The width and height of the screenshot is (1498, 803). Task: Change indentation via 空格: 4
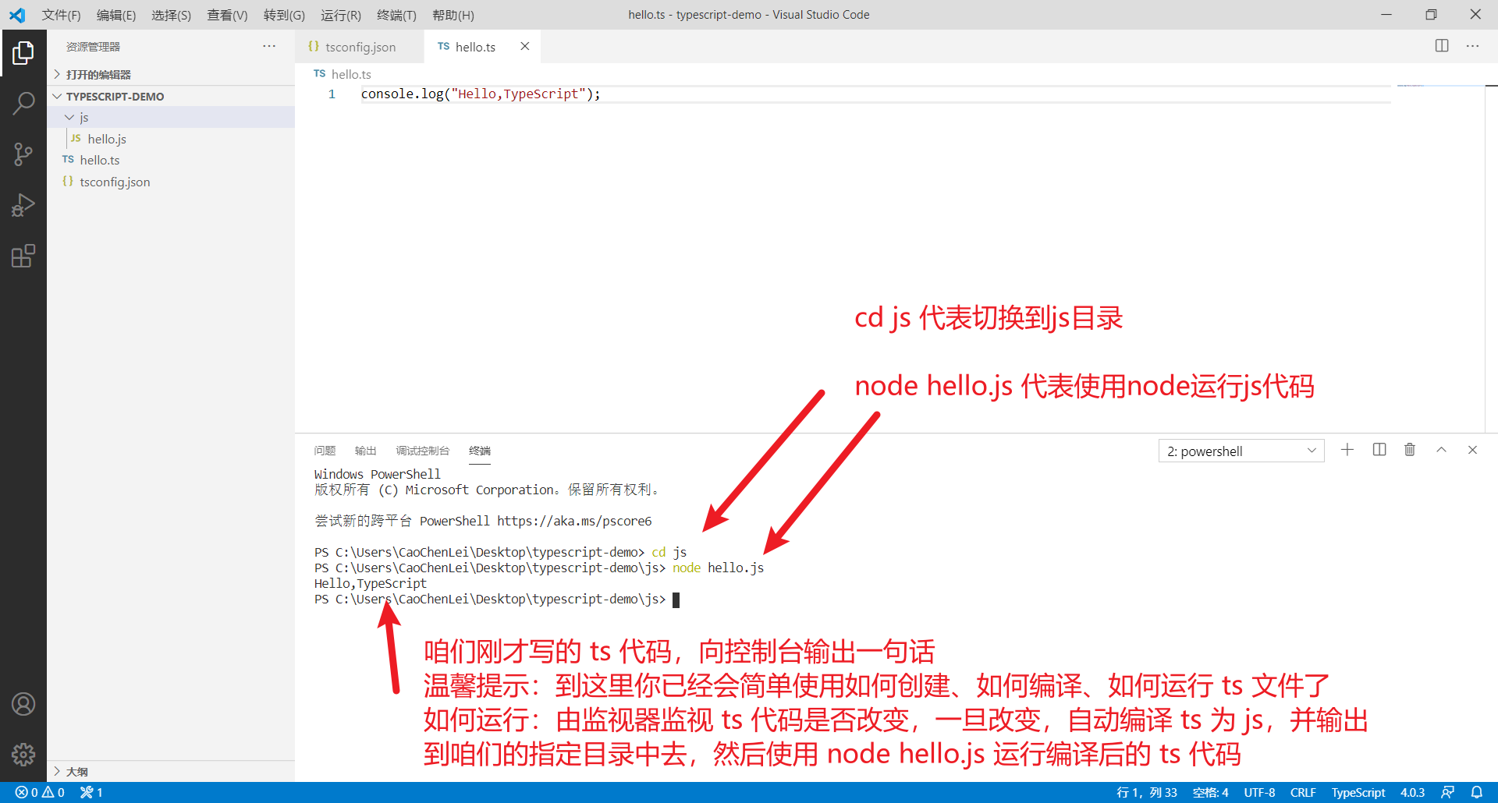click(x=1210, y=792)
